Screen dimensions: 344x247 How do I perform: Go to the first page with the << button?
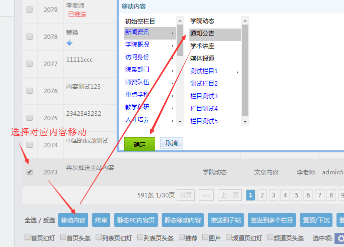click(207, 195)
